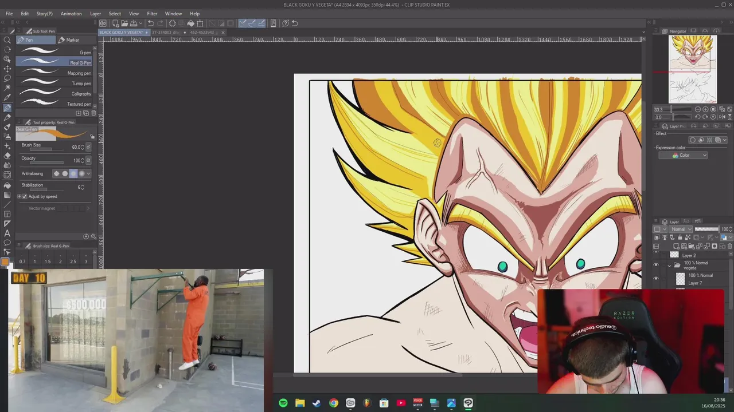Collapse the vegeta layer folder
The width and height of the screenshot is (734, 412).
pos(669,266)
